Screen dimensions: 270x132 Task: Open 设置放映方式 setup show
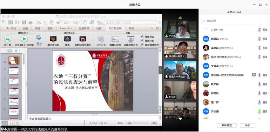(x=131, y=39)
